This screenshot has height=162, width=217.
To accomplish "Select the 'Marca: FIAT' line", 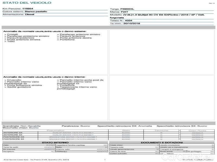I will pyautogui.click(x=119, y=12).
